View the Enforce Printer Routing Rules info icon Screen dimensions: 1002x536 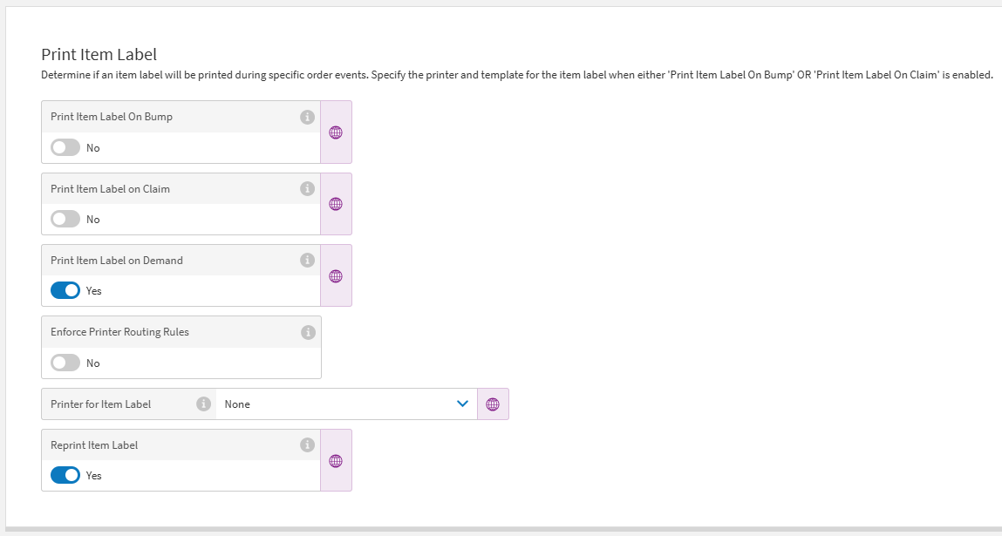[x=306, y=331]
